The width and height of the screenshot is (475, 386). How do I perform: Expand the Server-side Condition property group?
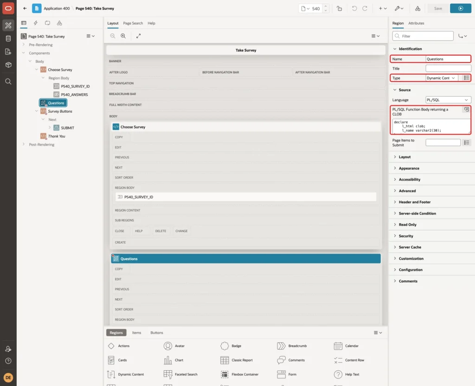[395, 213]
